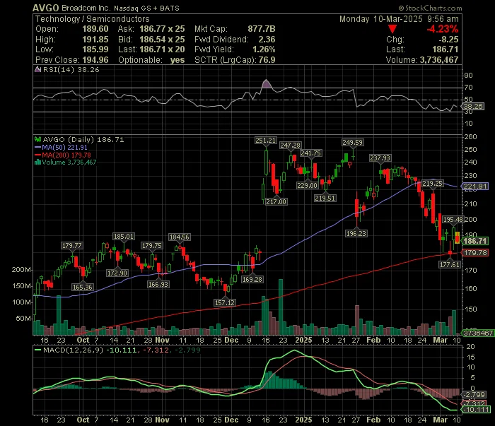Click the Optionable value 'yes'
The height and width of the screenshot is (426, 495).
[177, 60]
